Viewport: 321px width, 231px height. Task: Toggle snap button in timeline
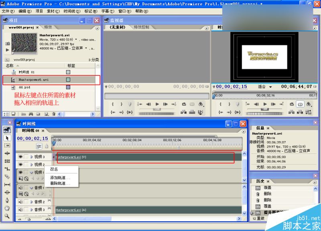click(39, 146)
